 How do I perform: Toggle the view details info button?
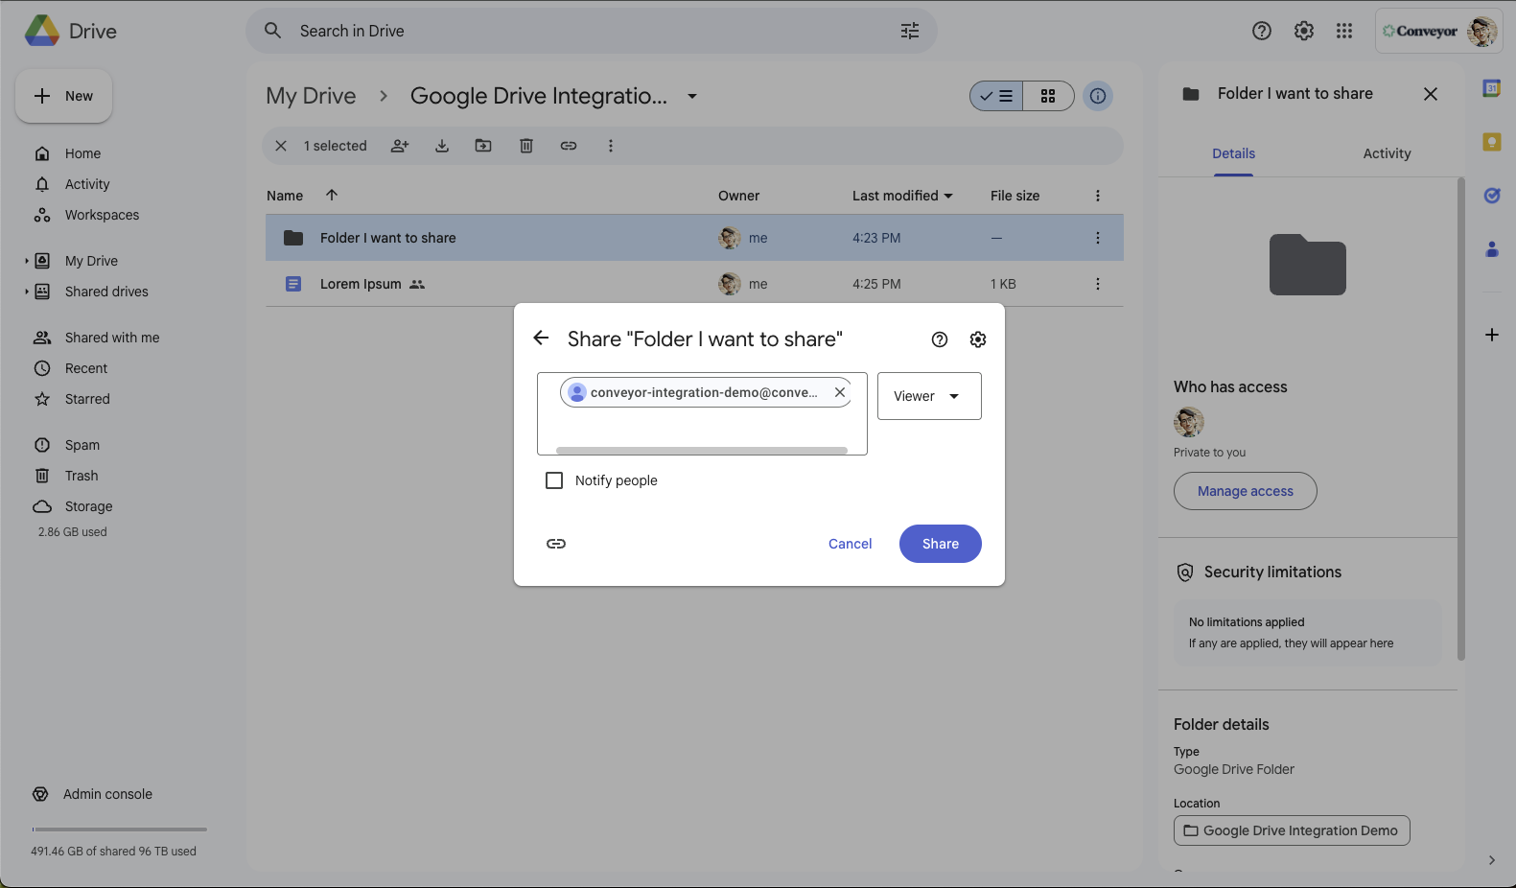tap(1098, 96)
